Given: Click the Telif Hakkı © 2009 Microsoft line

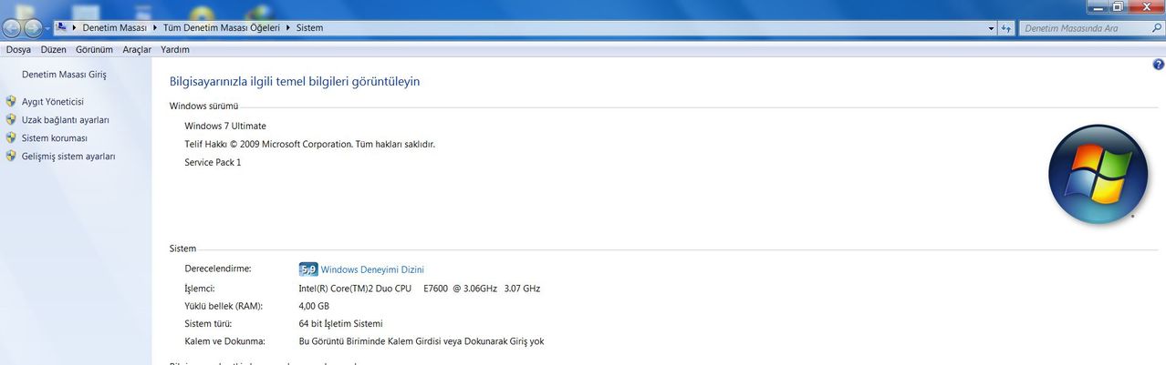Looking at the screenshot, I should [309, 144].
